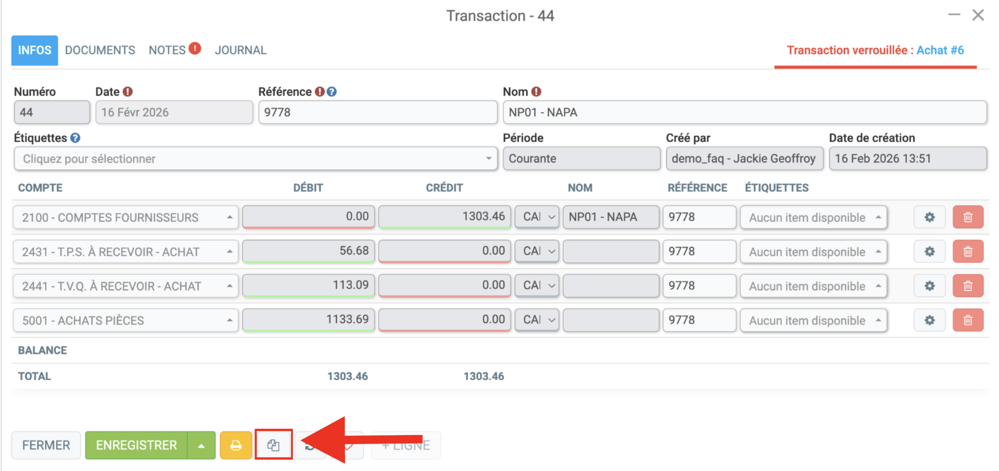Click the empty name field on 5001 row

click(x=611, y=320)
